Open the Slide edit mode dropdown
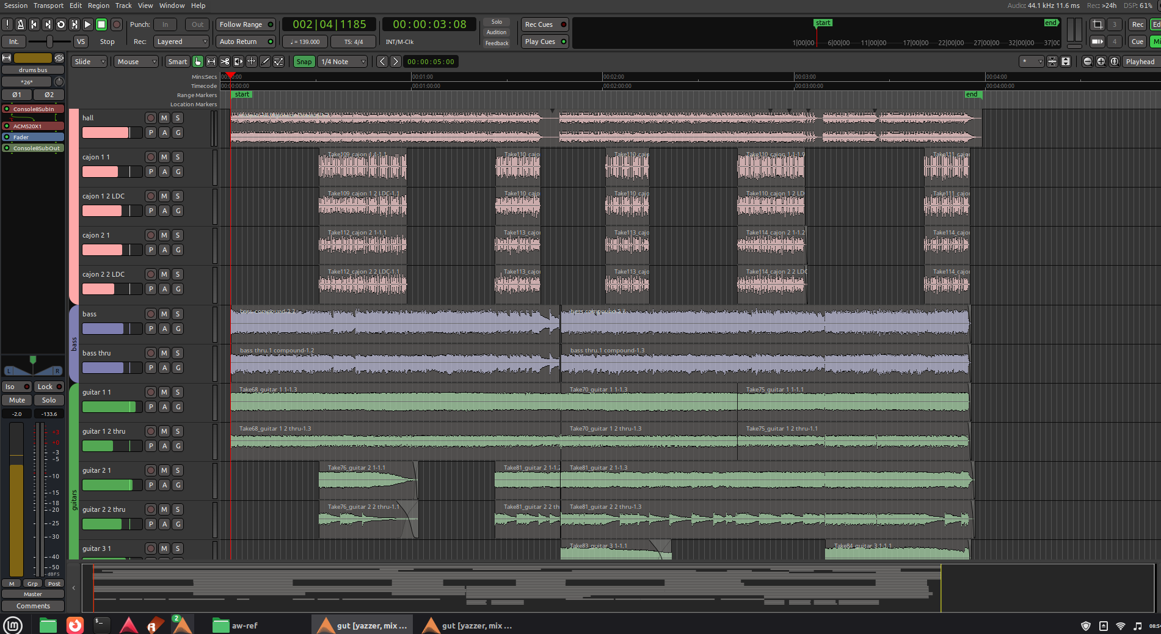 (x=89, y=62)
